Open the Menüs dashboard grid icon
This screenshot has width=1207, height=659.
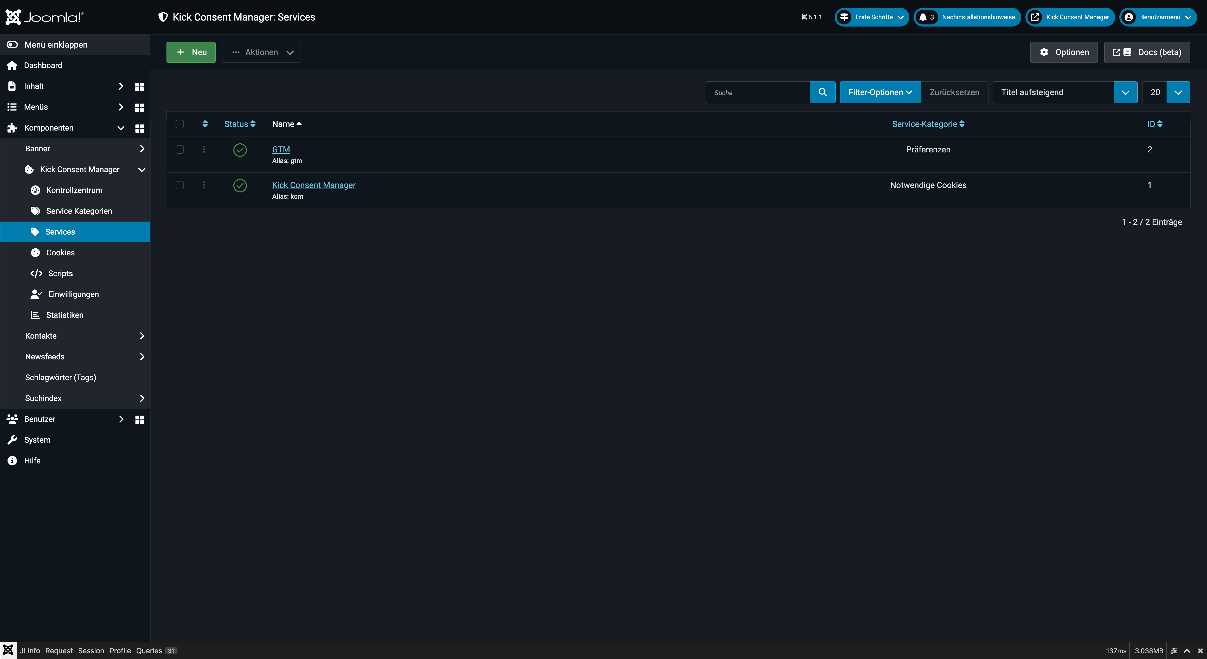[x=139, y=107]
